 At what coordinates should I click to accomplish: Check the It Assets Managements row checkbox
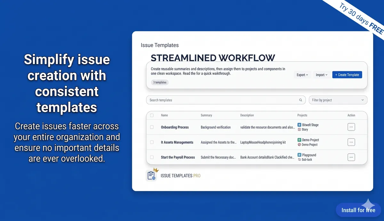(152, 142)
